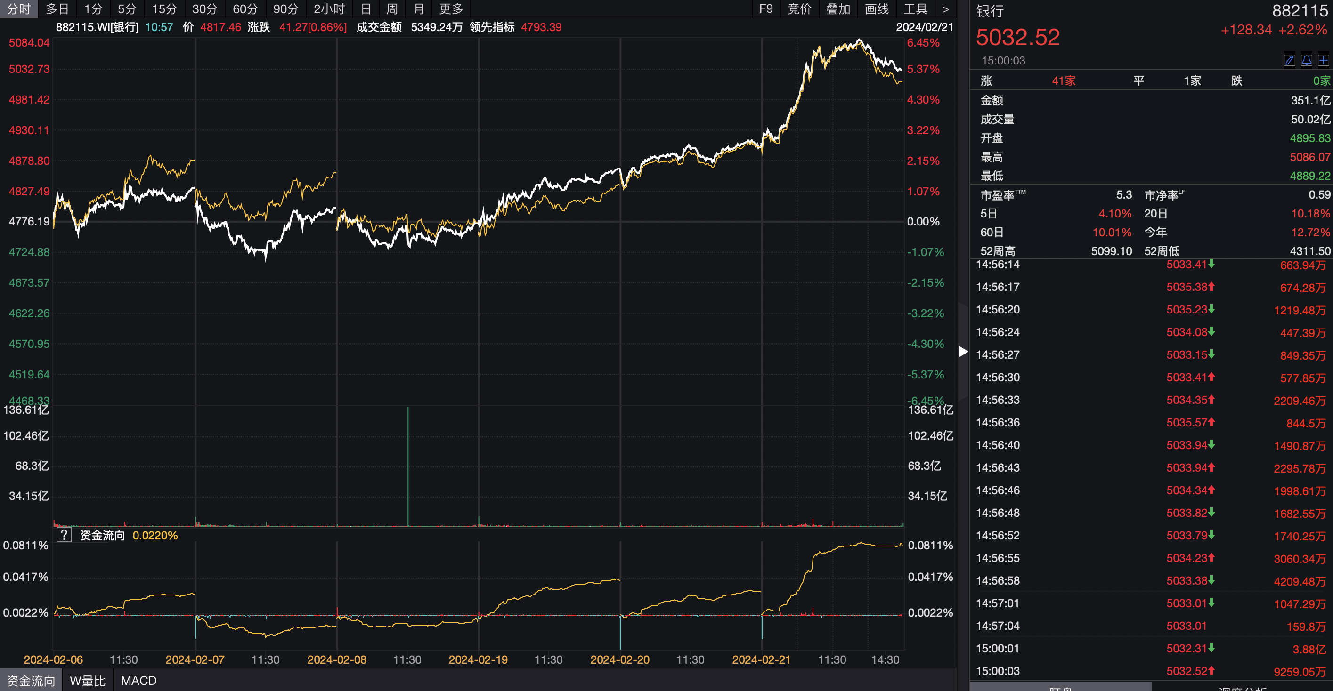Toggle the 画线 drawing line mode
Viewport: 1333px width, 691px height.
tap(877, 9)
